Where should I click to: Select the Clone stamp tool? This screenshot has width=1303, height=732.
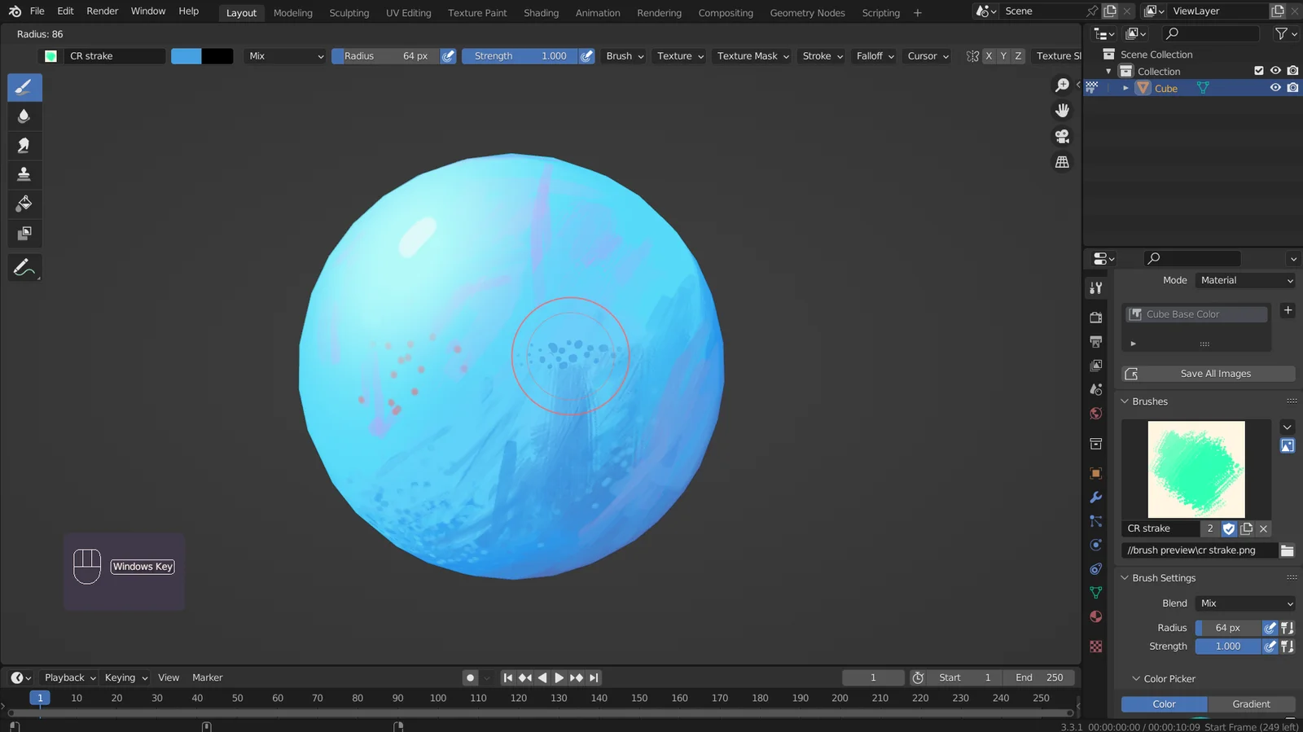(x=24, y=174)
